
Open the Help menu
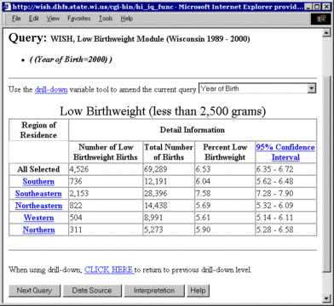[126, 19]
